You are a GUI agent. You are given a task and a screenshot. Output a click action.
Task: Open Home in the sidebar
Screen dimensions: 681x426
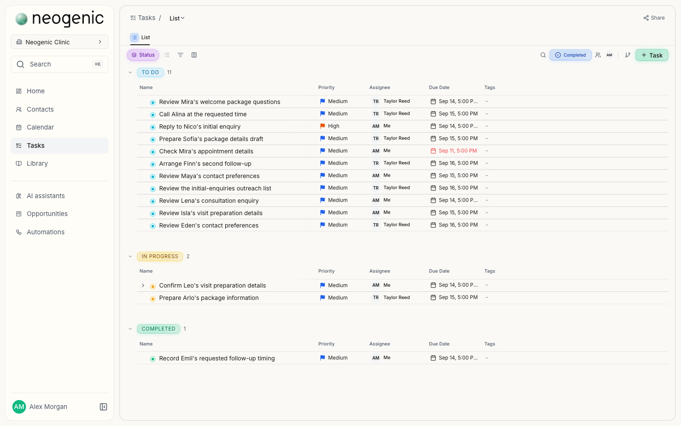click(x=60, y=91)
